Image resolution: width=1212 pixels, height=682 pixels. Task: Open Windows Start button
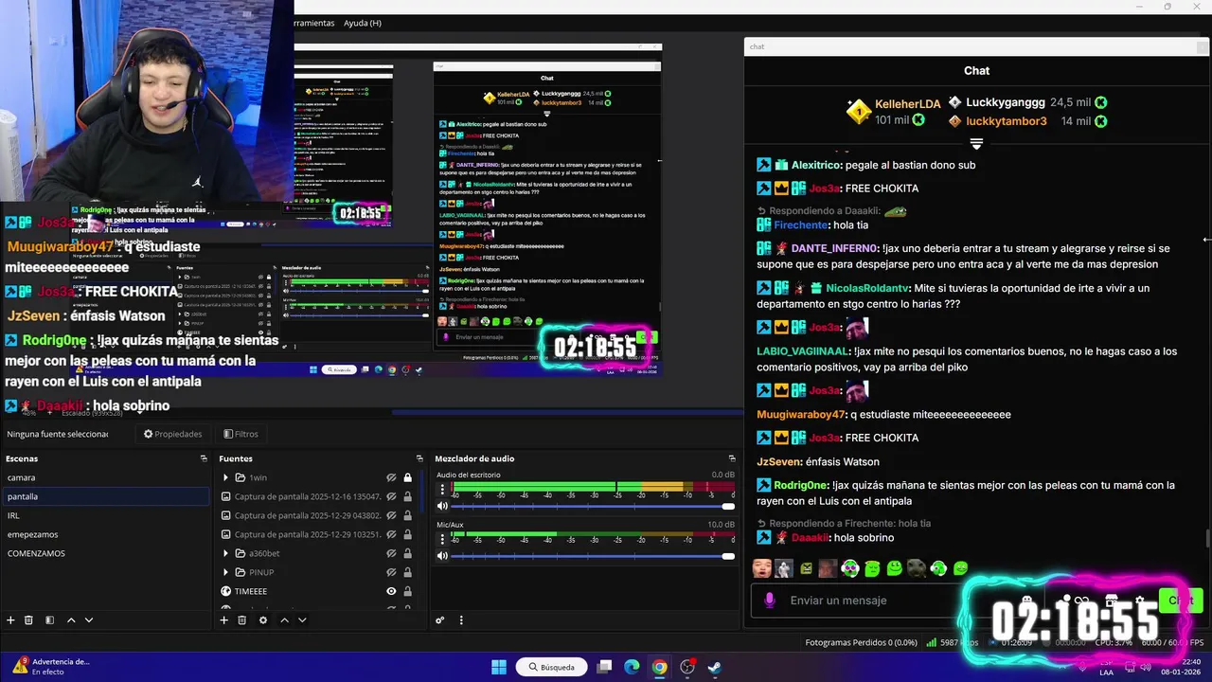coord(499,667)
